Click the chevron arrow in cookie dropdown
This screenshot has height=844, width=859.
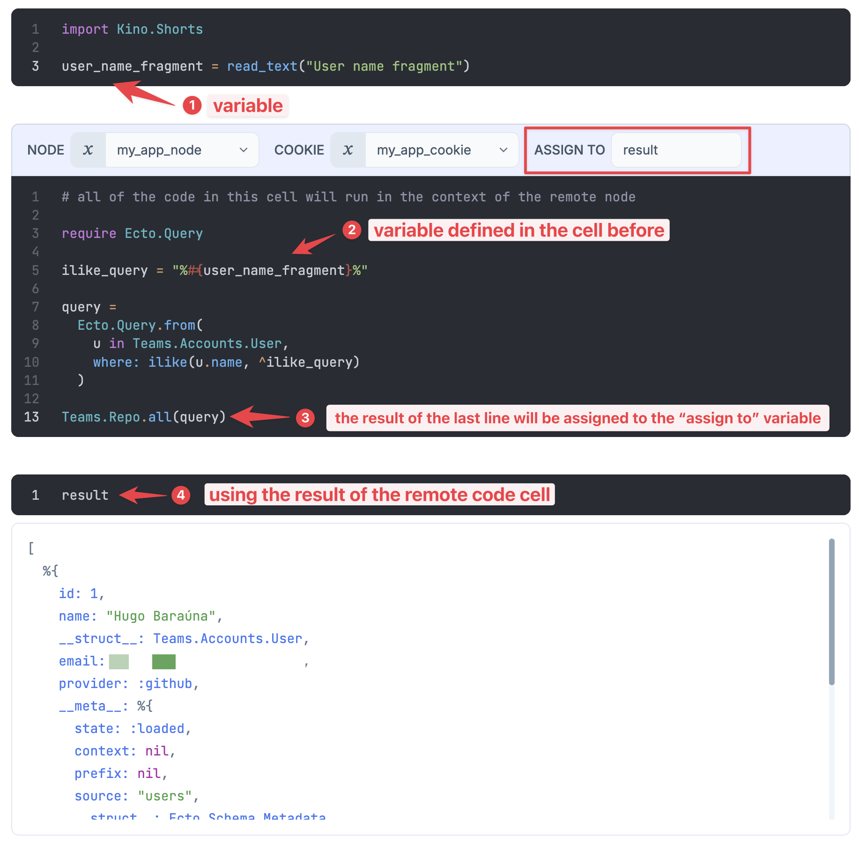pos(504,150)
